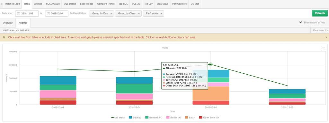Click the Date from field 2018/12/03
Viewport: 329px width, 123px height.
(27, 13)
